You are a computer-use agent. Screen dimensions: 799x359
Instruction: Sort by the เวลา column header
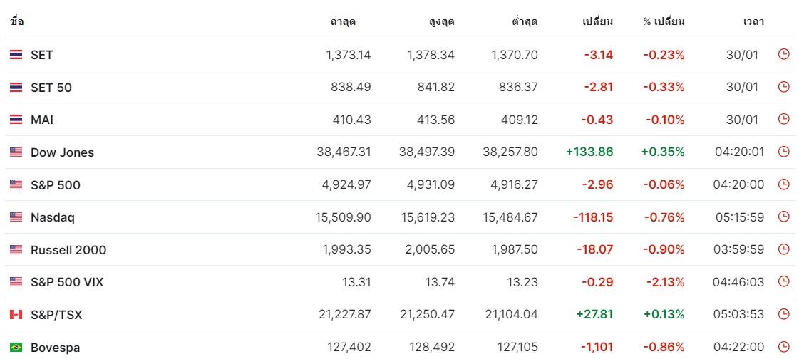coord(753,22)
